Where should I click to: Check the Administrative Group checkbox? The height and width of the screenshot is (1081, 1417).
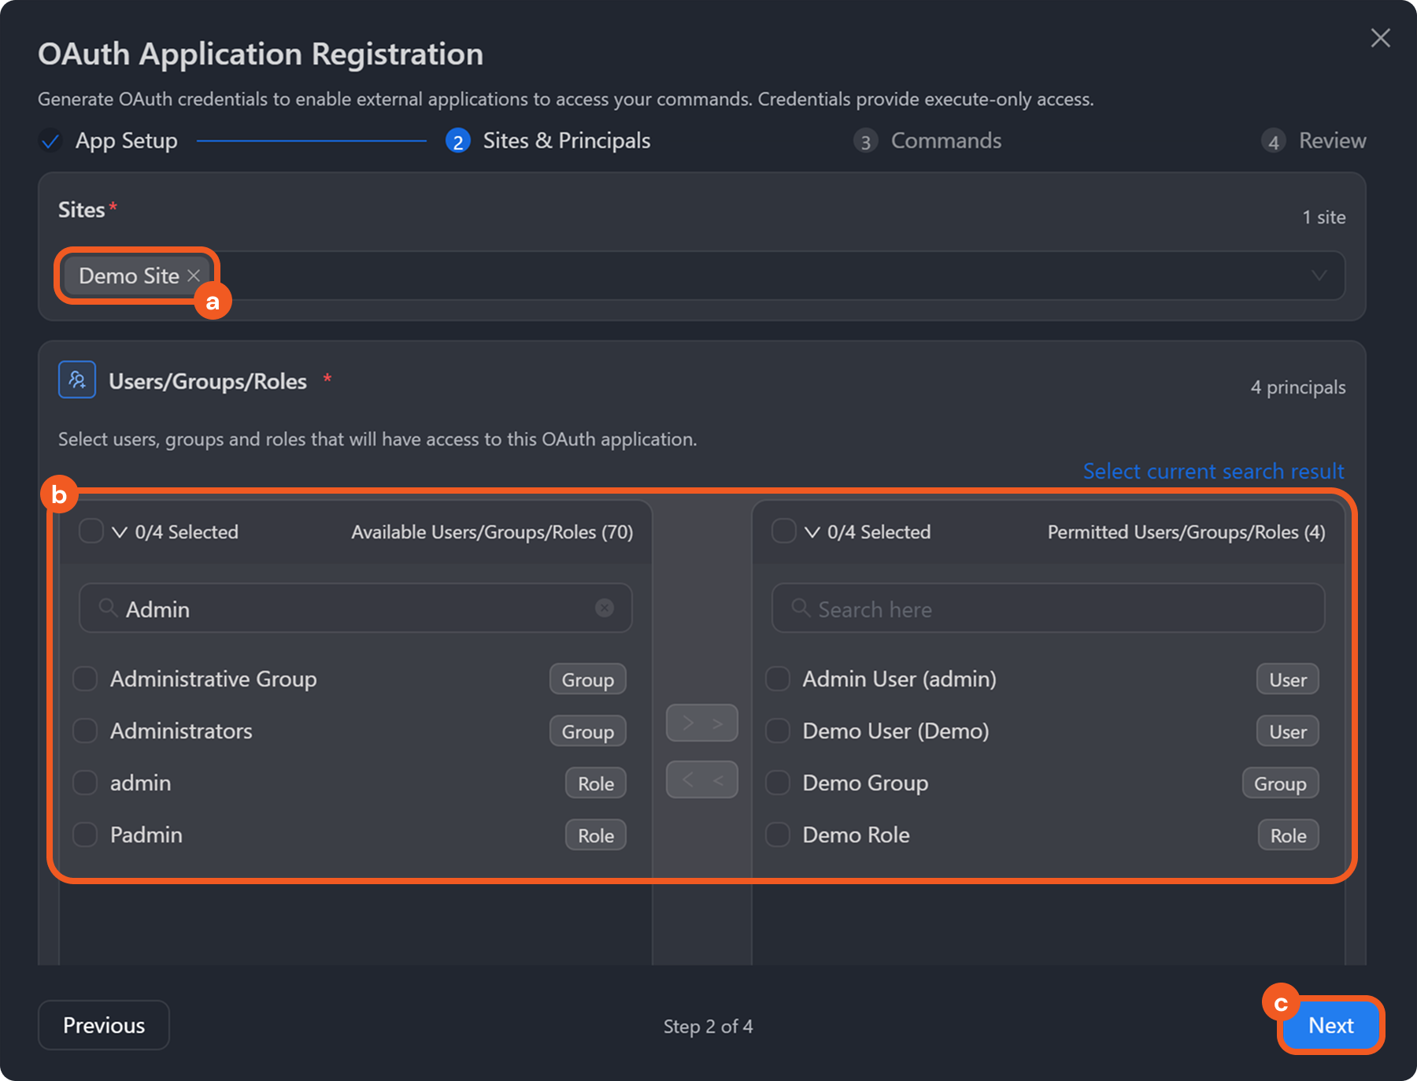[85, 679]
